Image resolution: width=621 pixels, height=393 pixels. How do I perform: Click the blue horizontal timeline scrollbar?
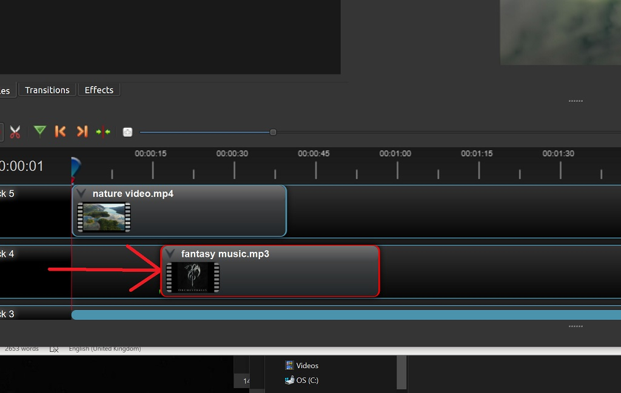coord(346,315)
